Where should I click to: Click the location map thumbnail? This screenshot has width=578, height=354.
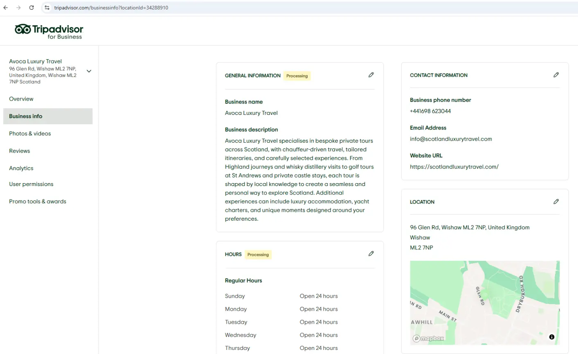485,303
